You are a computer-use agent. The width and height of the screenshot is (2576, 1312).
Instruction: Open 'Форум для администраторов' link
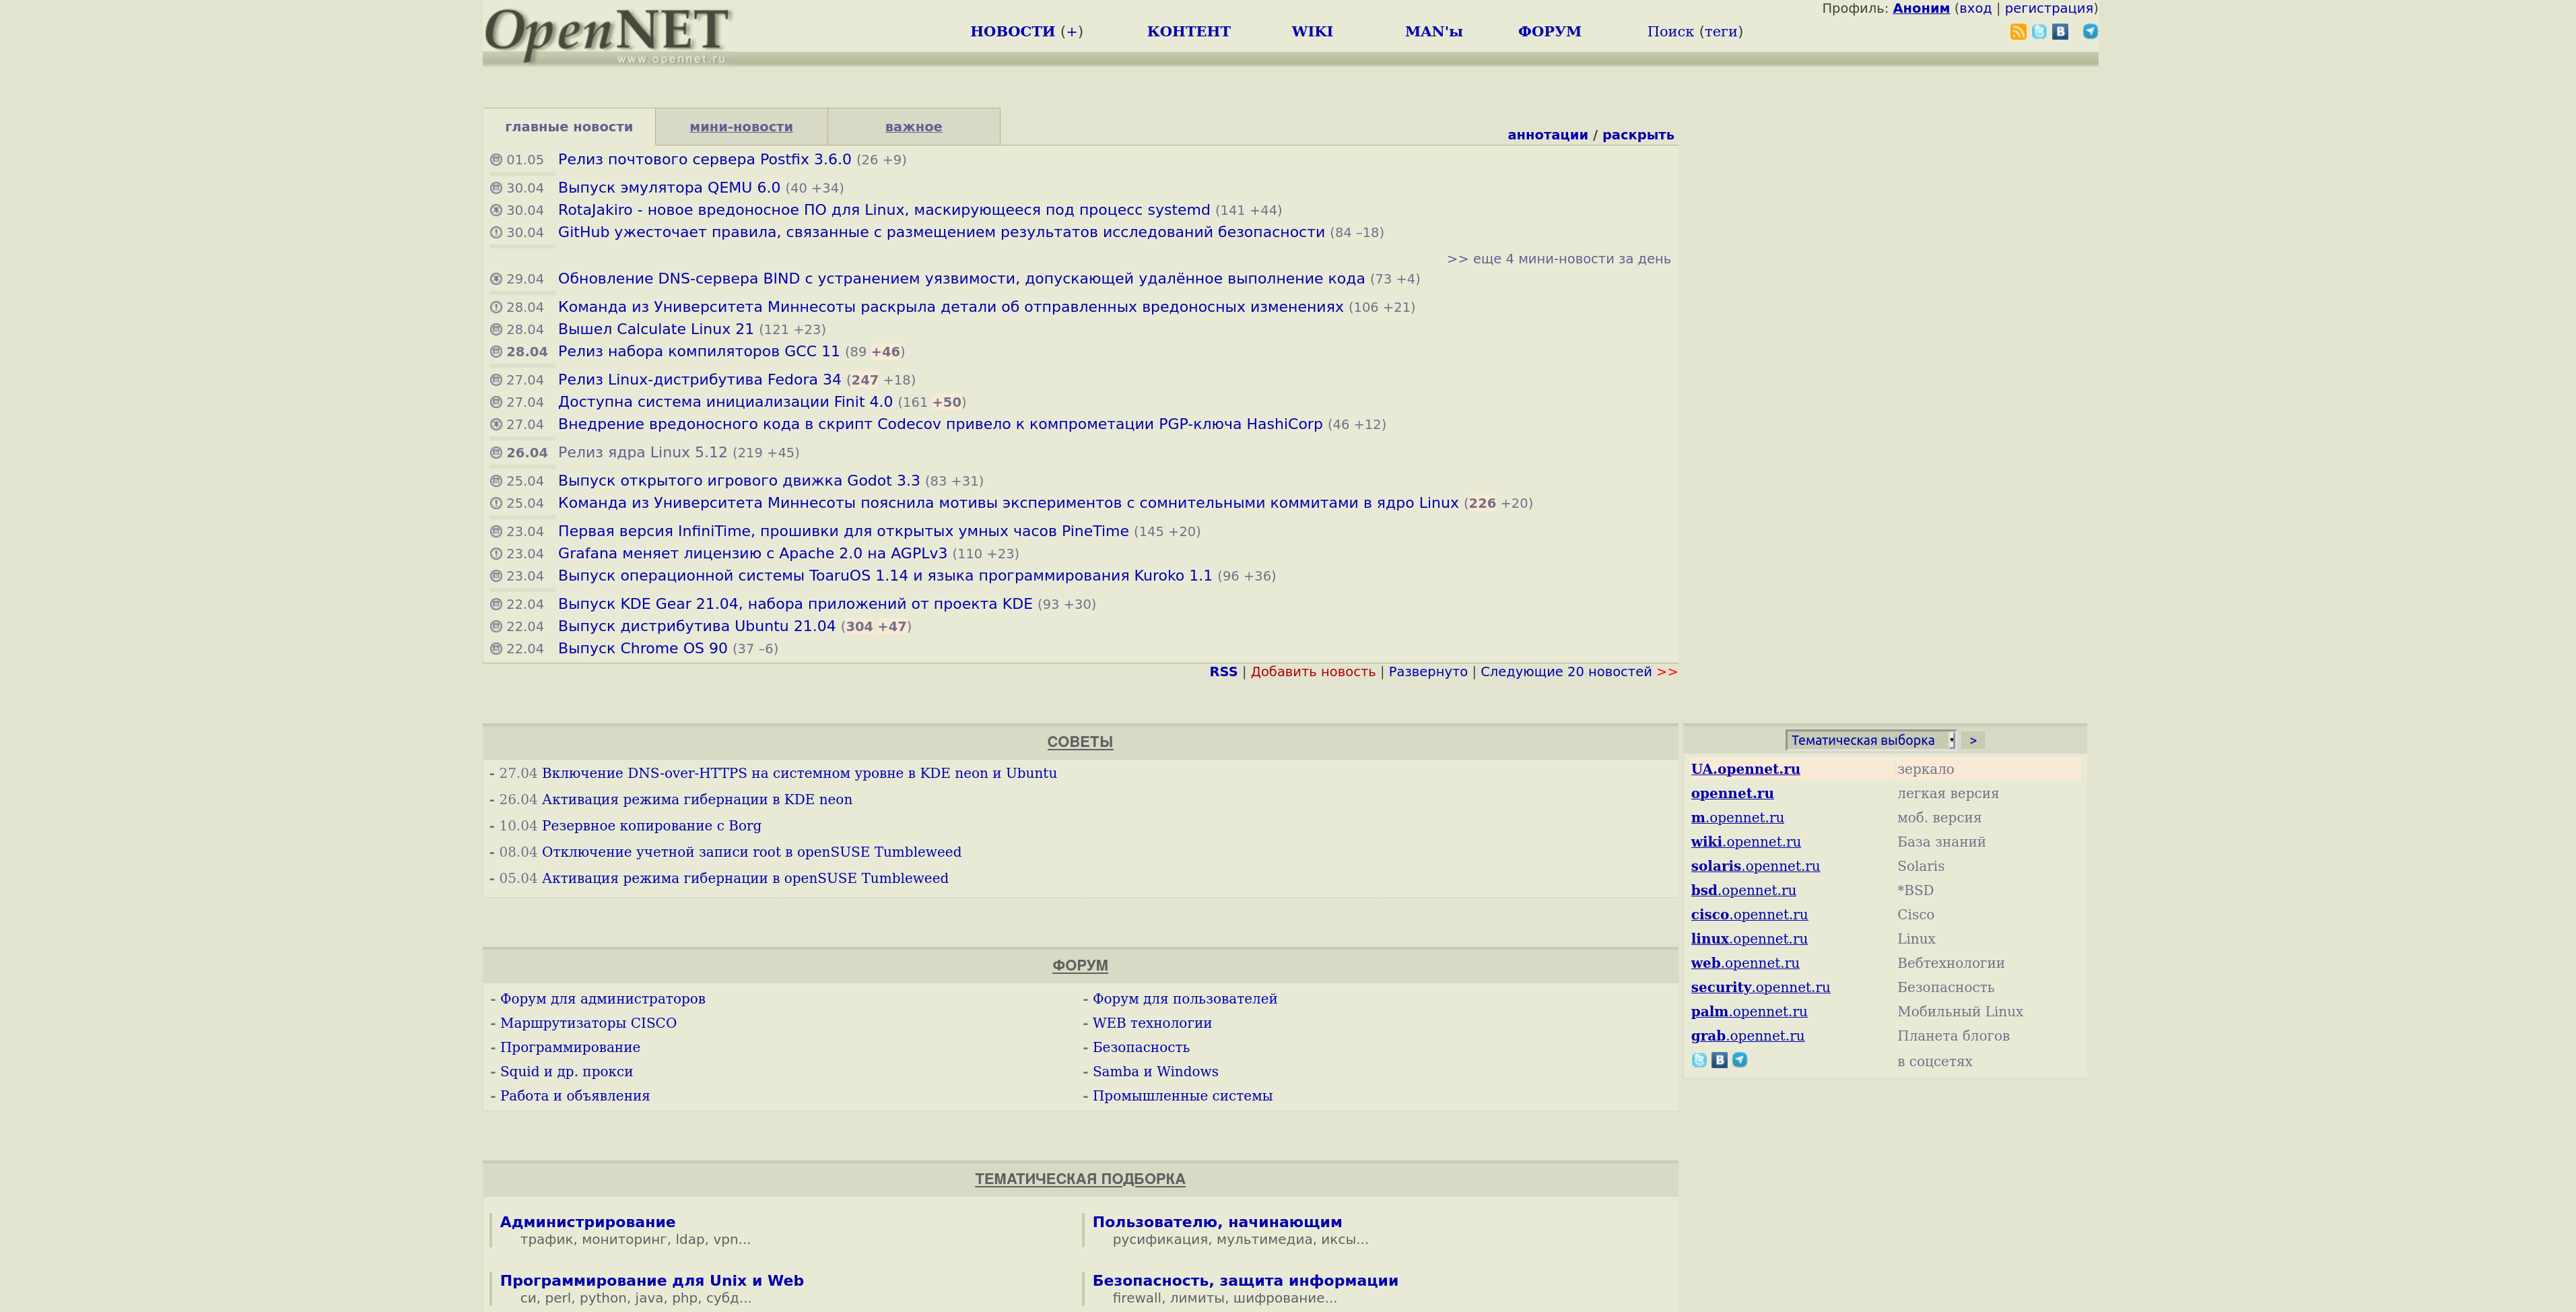point(602,999)
